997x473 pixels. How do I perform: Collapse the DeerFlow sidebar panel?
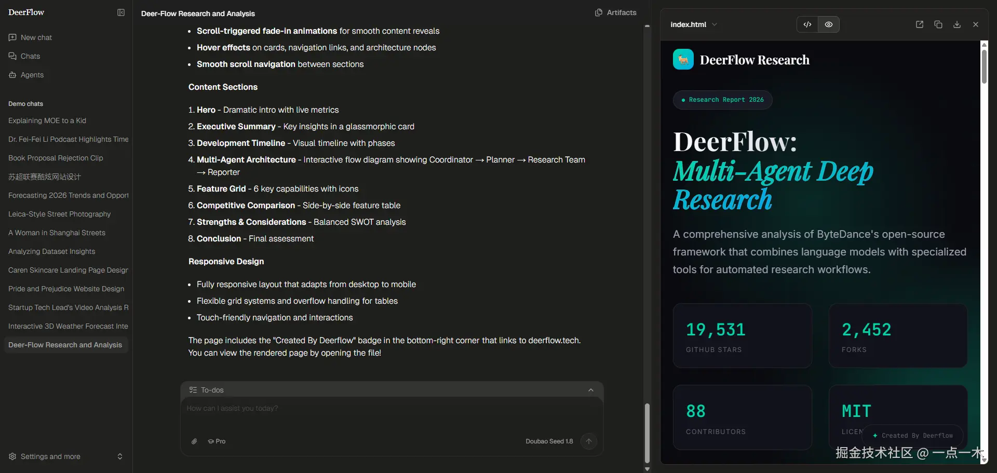pos(121,12)
